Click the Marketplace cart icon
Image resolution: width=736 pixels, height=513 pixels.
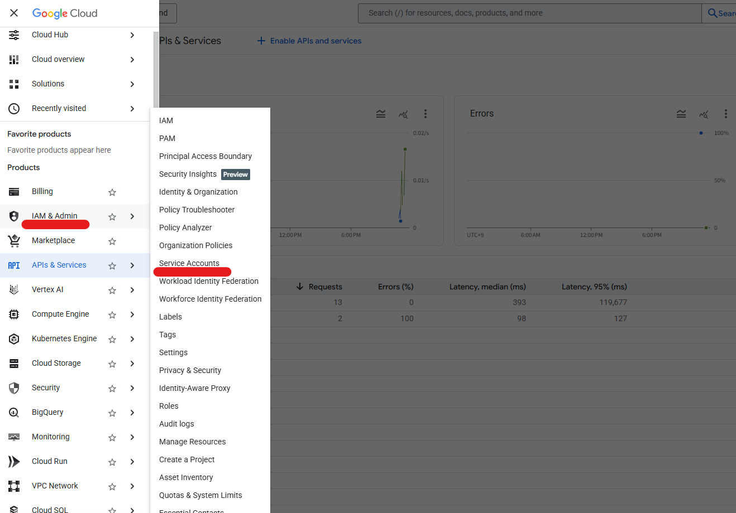[x=14, y=241]
